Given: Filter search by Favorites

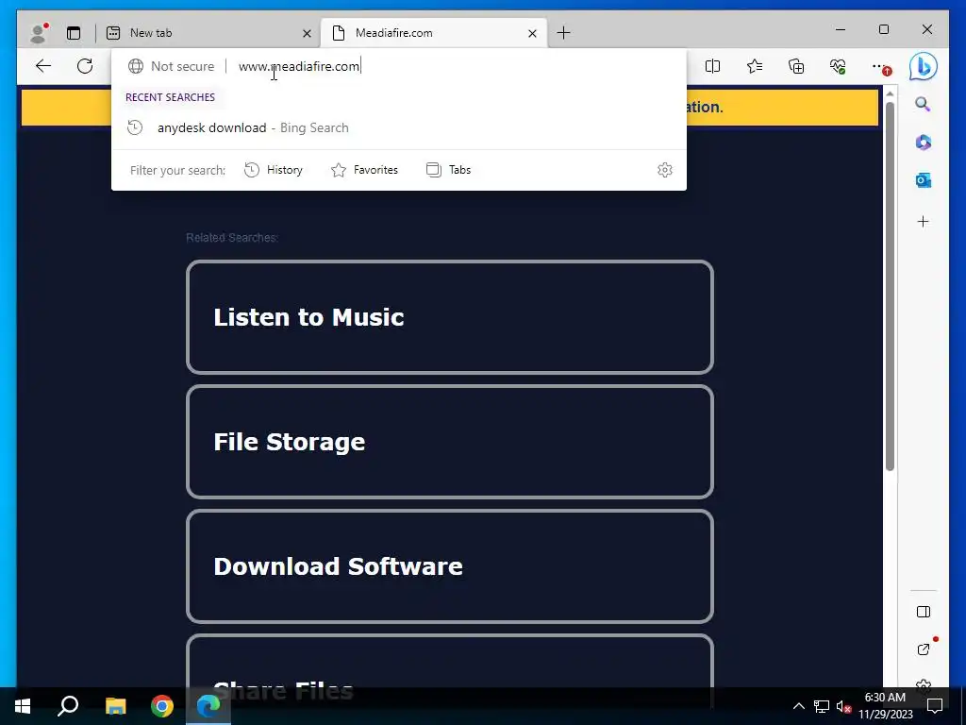Looking at the screenshot, I should (364, 170).
